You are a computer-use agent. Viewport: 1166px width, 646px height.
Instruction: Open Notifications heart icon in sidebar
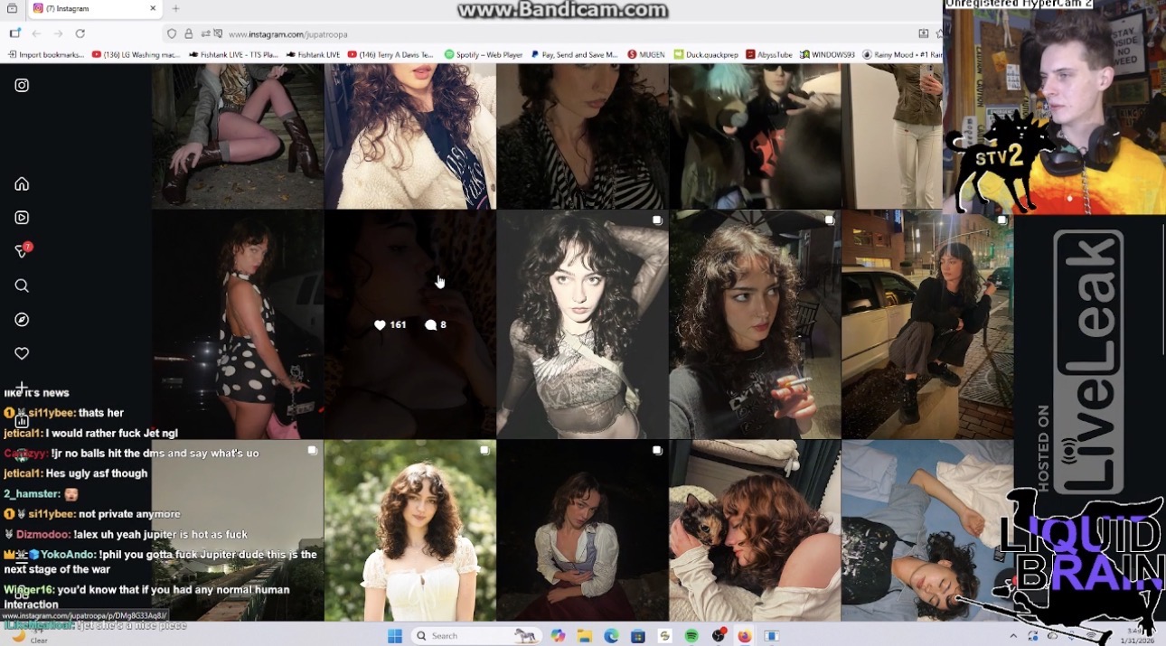click(22, 353)
